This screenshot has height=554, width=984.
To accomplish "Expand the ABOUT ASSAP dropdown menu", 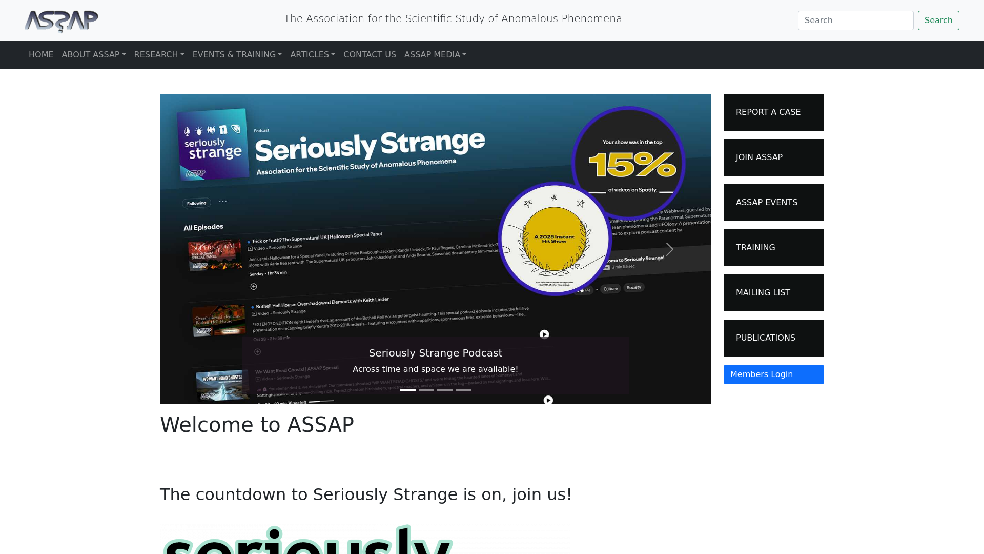I will coord(94,55).
